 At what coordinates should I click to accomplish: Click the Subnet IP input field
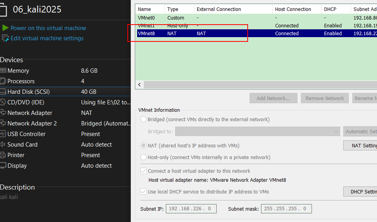tap(191, 209)
